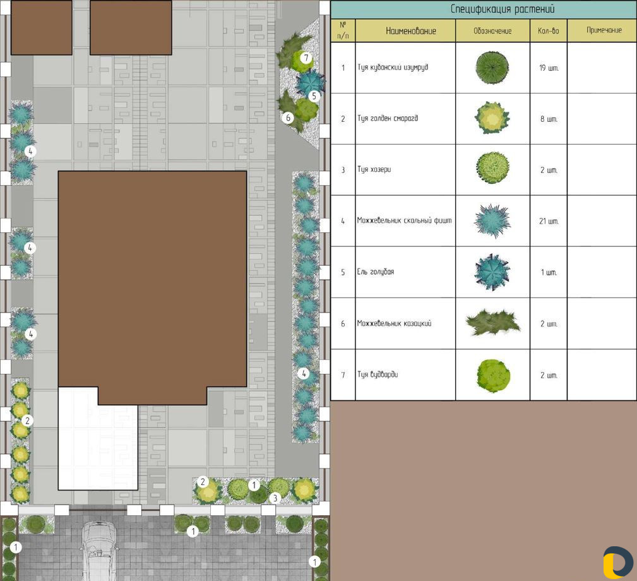637x581 pixels.
Task: Select the Туя кубанский изумруд name cell
Action: pyautogui.click(x=405, y=68)
